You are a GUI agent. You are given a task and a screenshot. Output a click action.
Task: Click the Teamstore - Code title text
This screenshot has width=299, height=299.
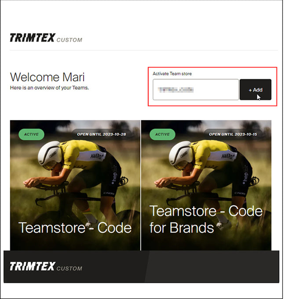click(75, 228)
